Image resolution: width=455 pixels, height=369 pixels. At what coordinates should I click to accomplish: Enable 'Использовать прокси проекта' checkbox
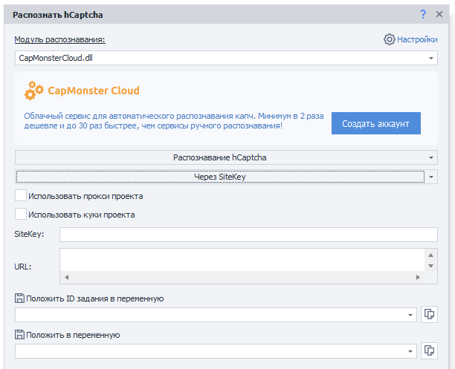click(x=21, y=196)
